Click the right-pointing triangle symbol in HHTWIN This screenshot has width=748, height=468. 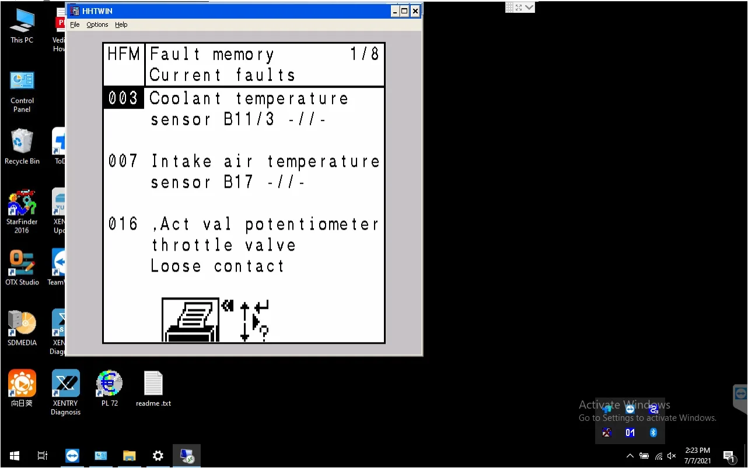256,321
